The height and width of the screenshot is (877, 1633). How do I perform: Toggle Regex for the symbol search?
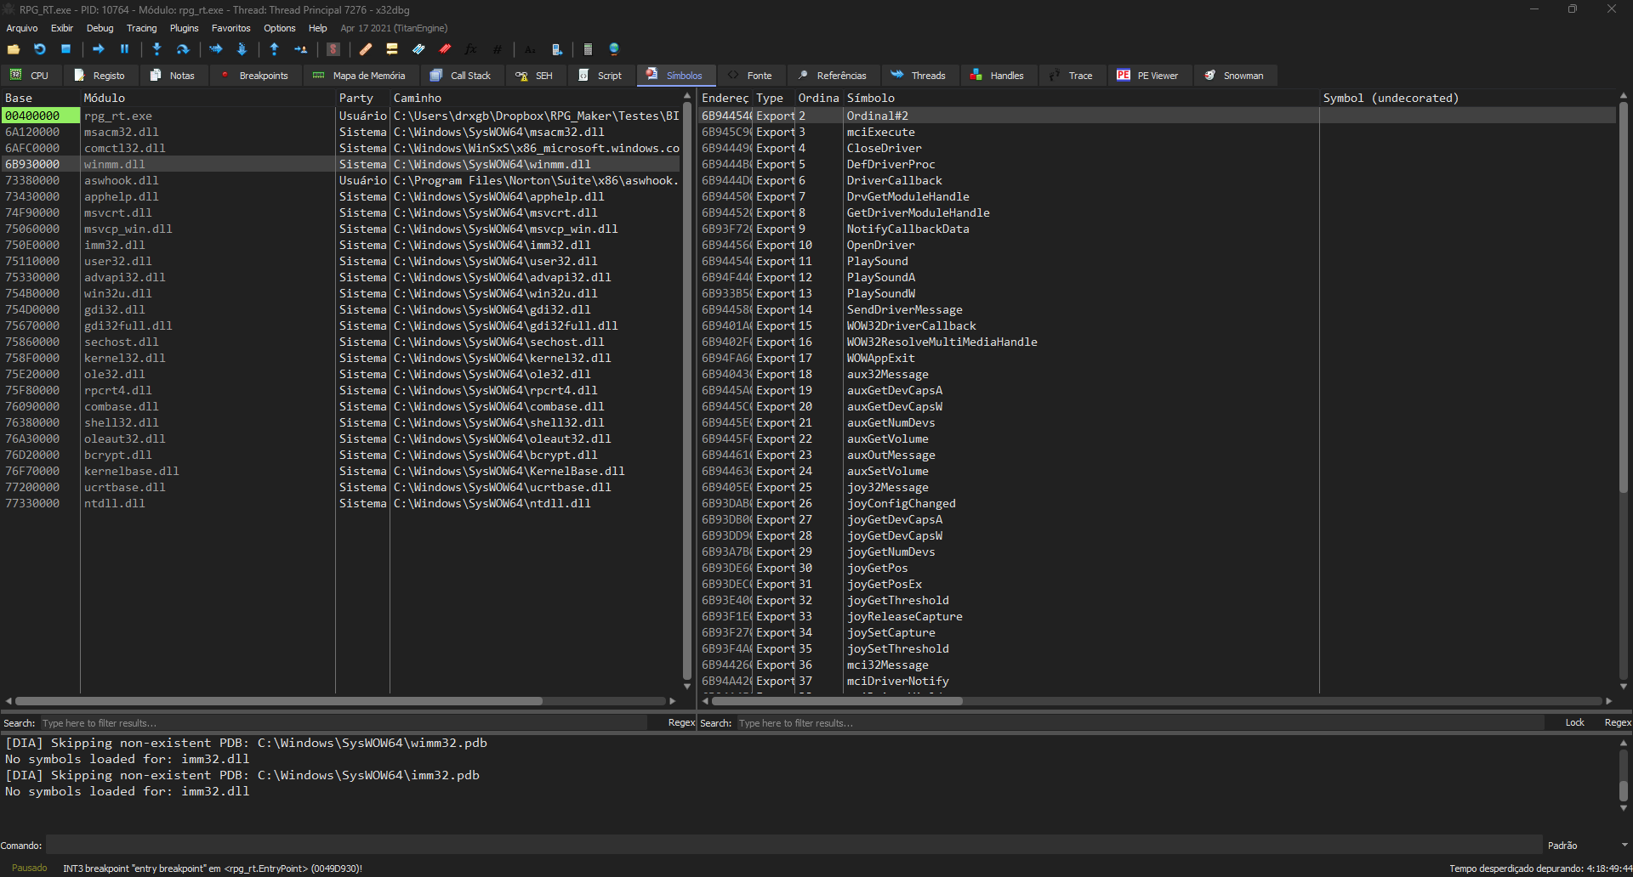[x=1617, y=723]
